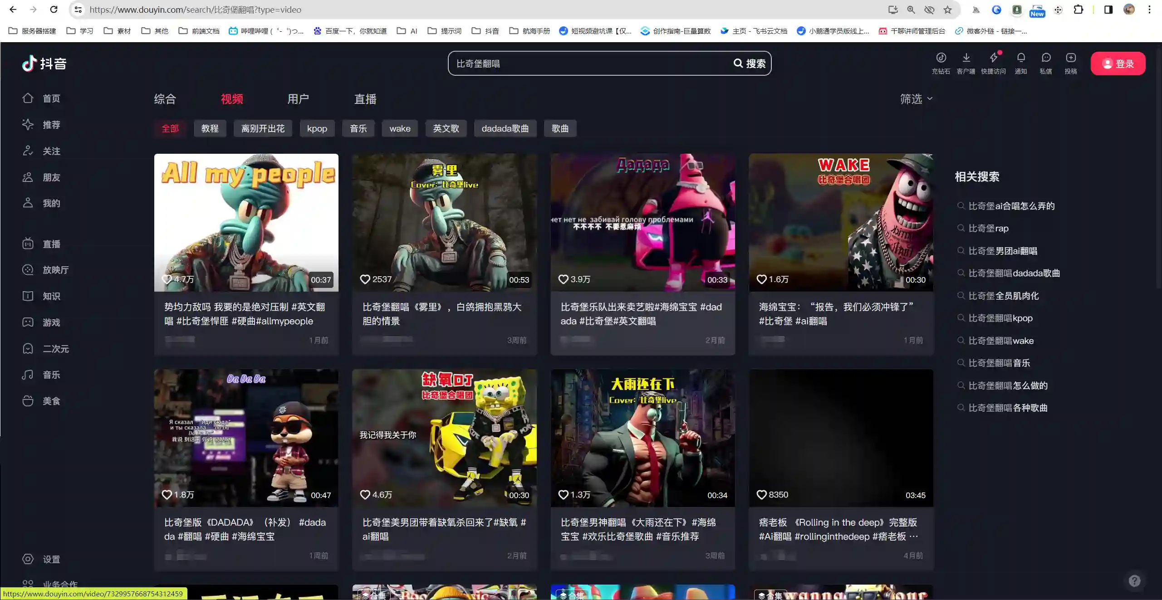Screen dimensions: 1162x600
Task: Toggle the browser side panel
Action: pos(1108,10)
